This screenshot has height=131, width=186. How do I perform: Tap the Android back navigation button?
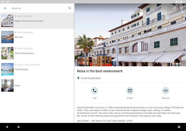click(7, 127)
